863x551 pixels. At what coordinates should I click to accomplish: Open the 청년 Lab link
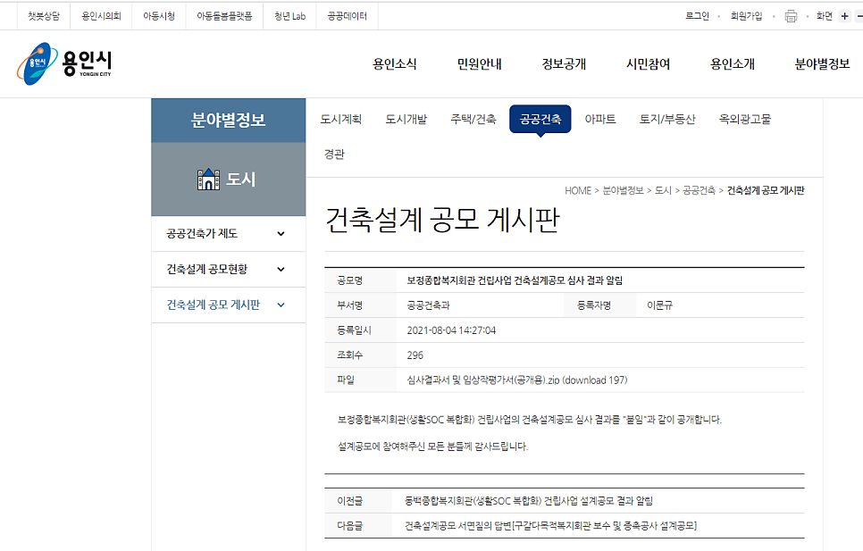(x=290, y=16)
